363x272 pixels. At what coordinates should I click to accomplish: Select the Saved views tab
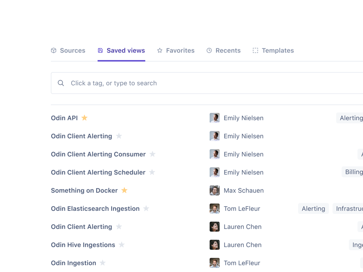(x=121, y=51)
